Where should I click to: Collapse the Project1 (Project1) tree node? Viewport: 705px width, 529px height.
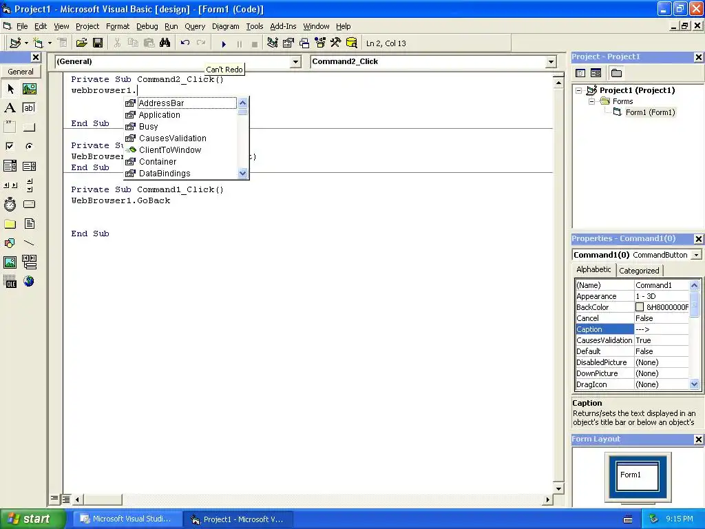point(579,90)
